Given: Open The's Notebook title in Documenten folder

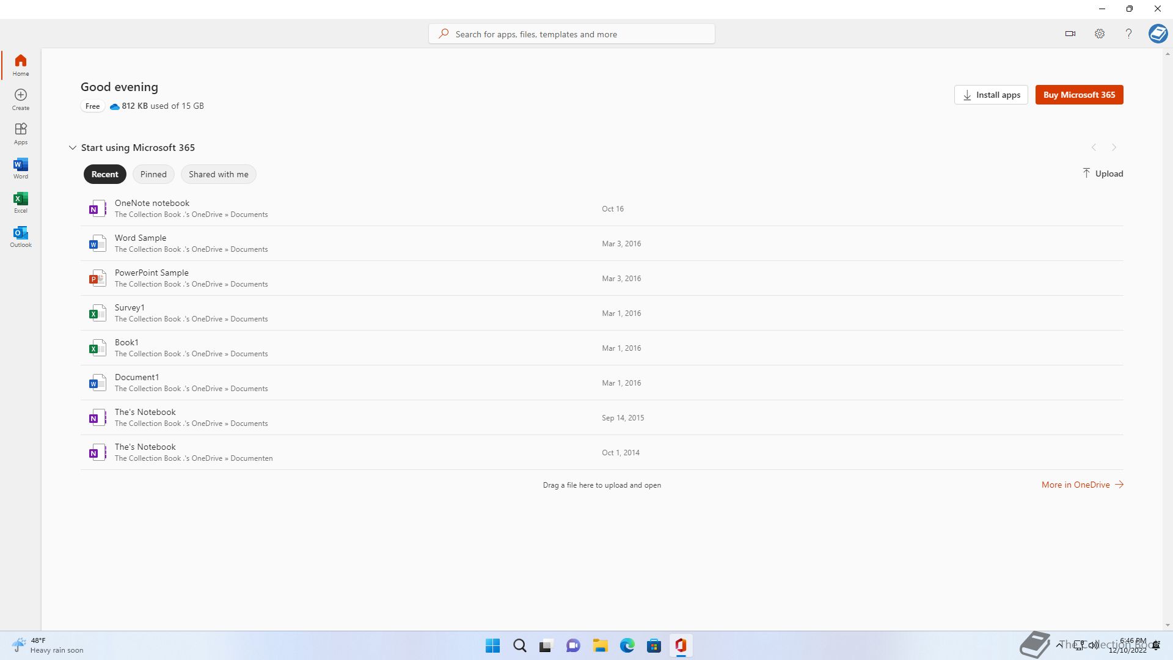Looking at the screenshot, I should tap(145, 447).
